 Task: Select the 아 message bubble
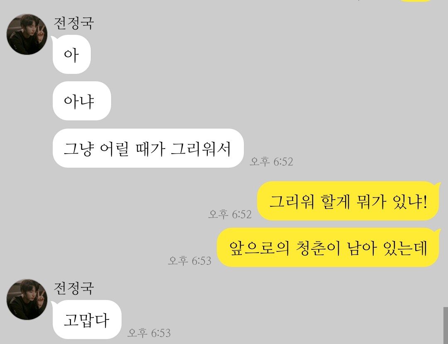tap(71, 54)
